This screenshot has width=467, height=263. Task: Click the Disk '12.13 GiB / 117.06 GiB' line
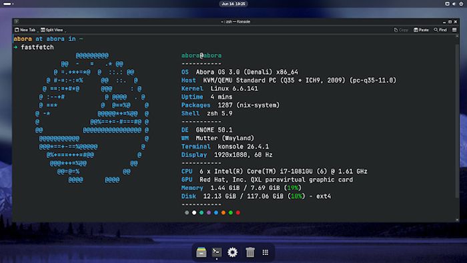coord(267,196)
